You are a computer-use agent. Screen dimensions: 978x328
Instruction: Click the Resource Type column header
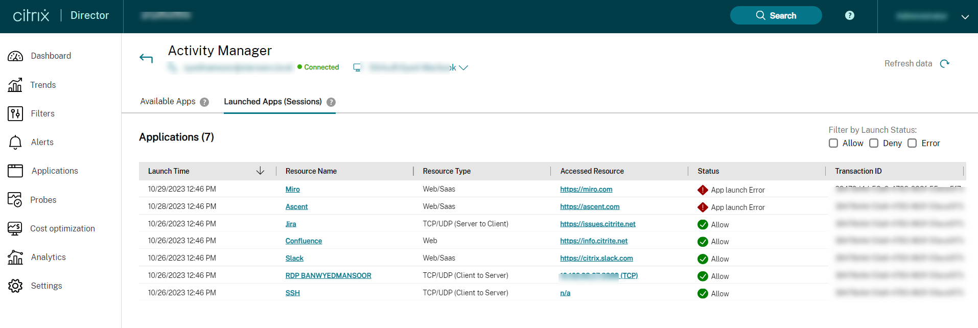pos(447,171)
